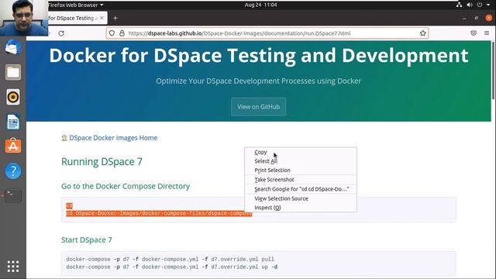
Task: Click the tracking protection shield icon
Action: pos(112,33)
